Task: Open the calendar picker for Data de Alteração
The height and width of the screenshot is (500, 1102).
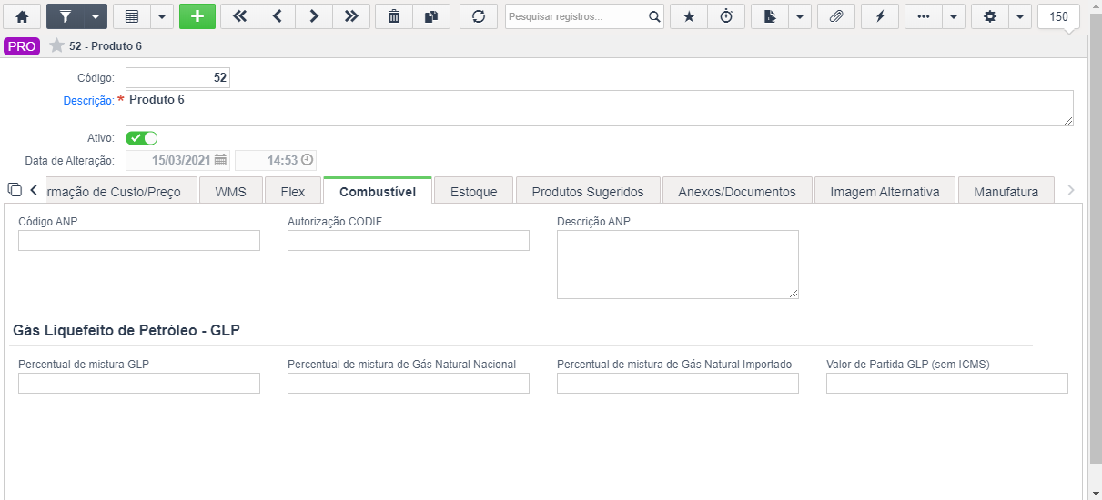Action: (220, 160)
